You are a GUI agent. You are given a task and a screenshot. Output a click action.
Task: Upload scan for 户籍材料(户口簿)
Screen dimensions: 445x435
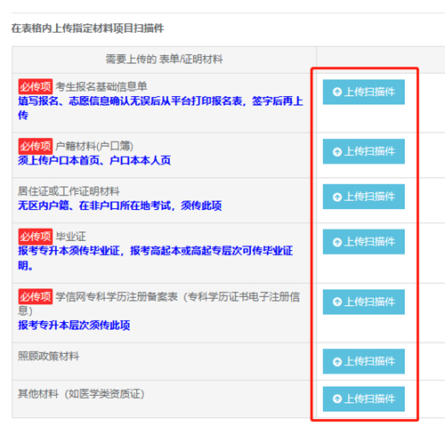(x=364, y=151)
